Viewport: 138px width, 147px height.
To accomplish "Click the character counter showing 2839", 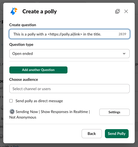I will [x=122, y=34].
